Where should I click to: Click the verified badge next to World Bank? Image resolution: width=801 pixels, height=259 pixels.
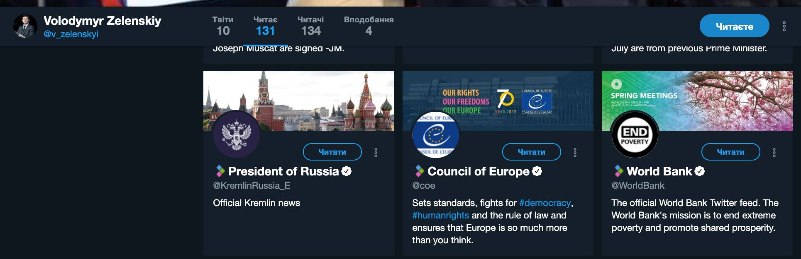tap(700, 171)
